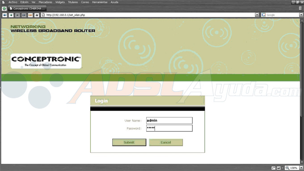Go back with the back arrow

tap(11, 15)
